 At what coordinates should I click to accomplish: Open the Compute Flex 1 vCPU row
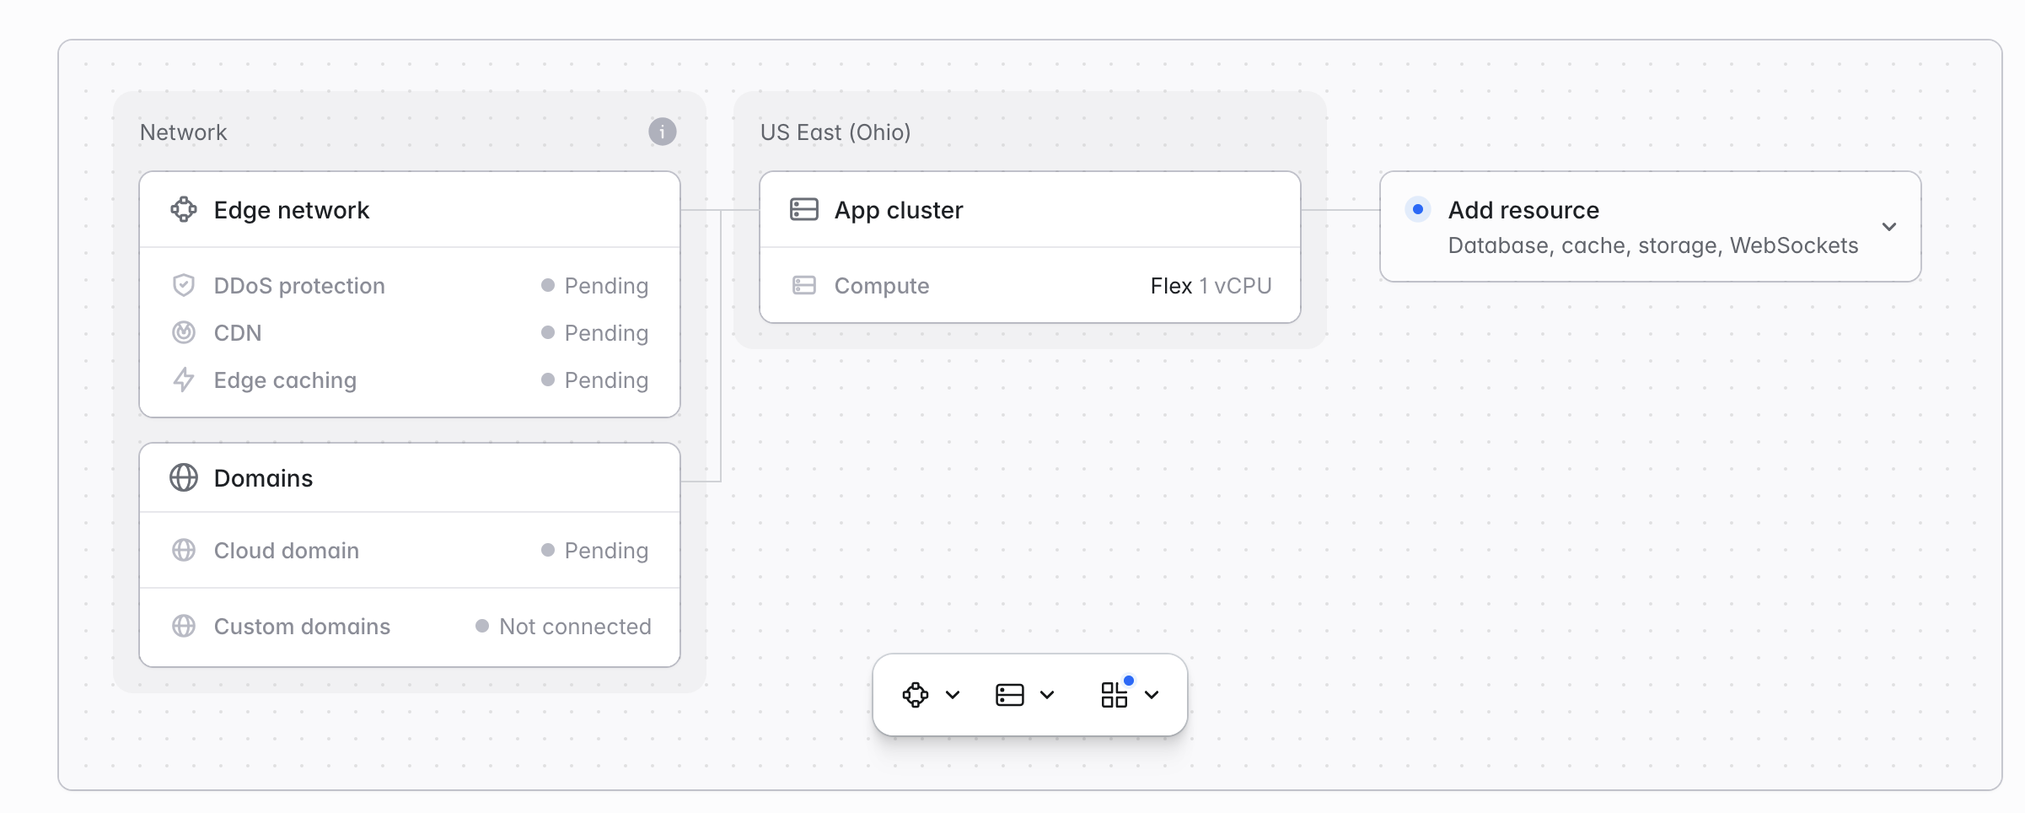click(x=1029, y=285)
